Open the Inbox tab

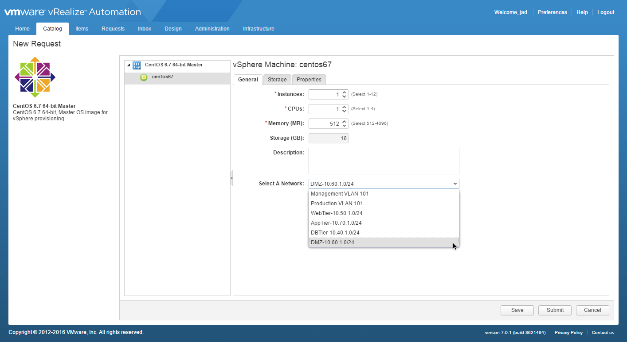145,29
